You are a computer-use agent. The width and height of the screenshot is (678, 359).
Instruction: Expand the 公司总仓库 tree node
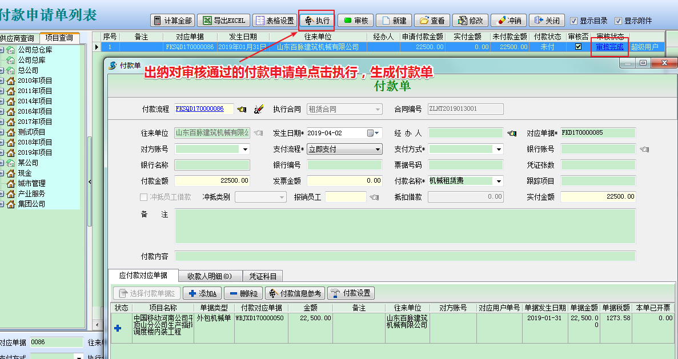click(x=2, y=50)
